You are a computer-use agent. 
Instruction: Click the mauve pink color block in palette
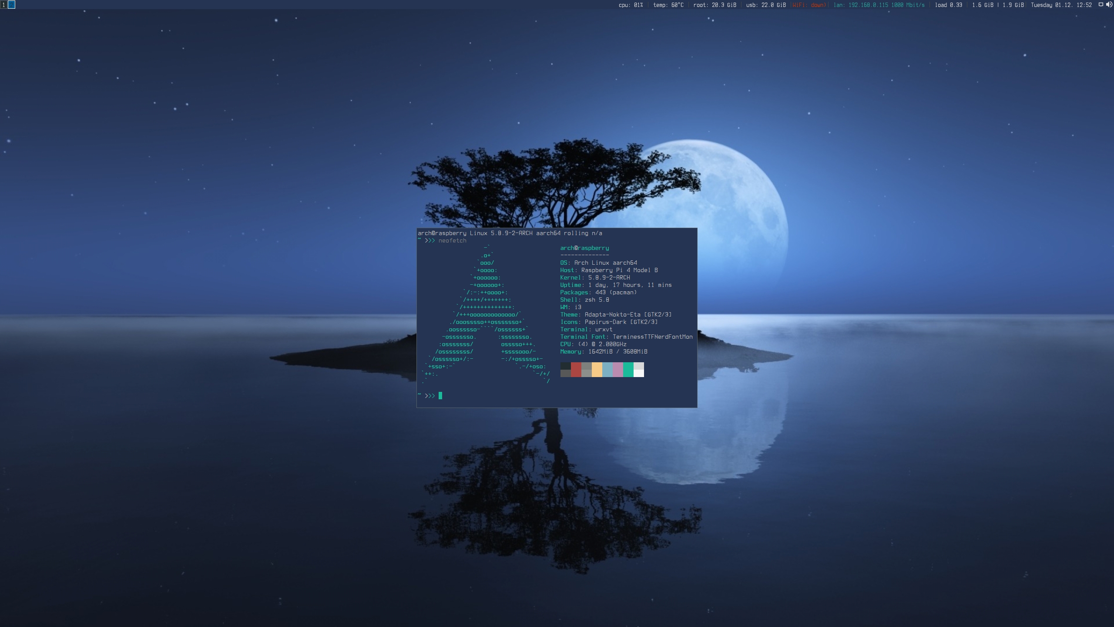(618, 370)
